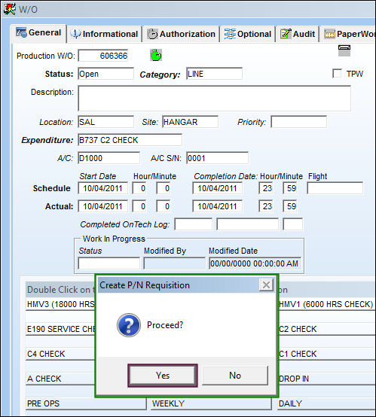This screenshot has width=376, height=417.
Task: Open the PaperWork tab
Action: pyautogui.click(x=348, y=34)
